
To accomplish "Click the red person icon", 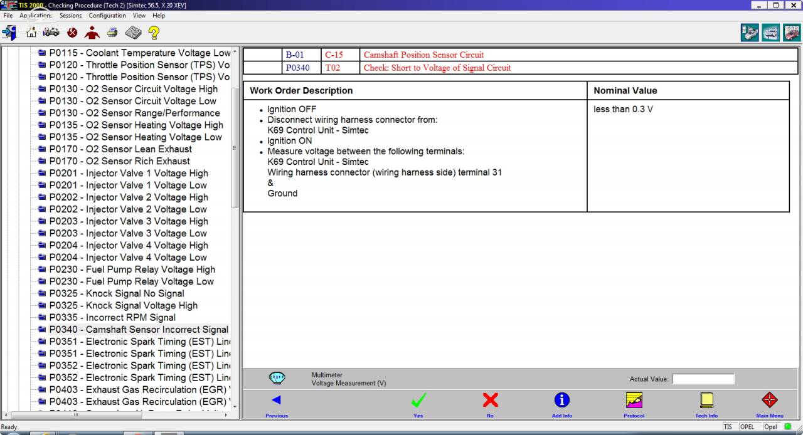I will (x=92, y=33).
